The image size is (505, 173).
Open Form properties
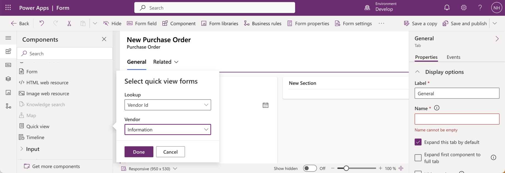tap(308, 23)
